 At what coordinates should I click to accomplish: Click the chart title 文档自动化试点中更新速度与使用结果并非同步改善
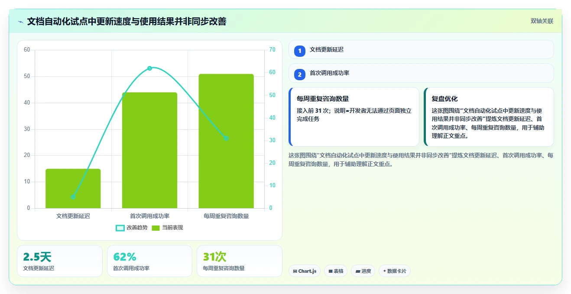tap(127, 21)
